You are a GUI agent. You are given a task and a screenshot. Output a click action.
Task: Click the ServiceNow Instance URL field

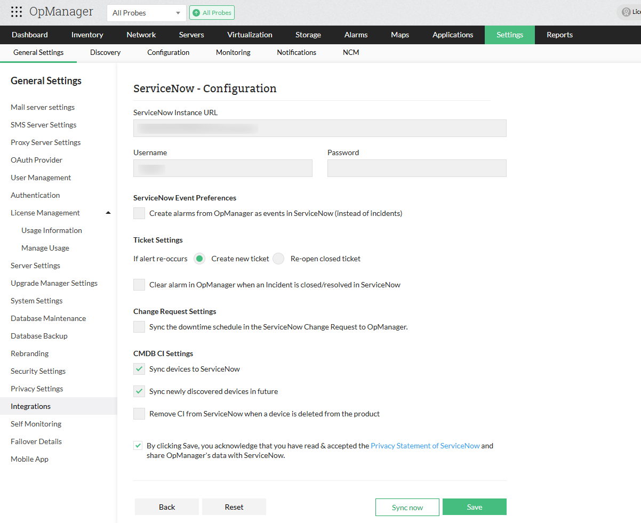point(320,128)
